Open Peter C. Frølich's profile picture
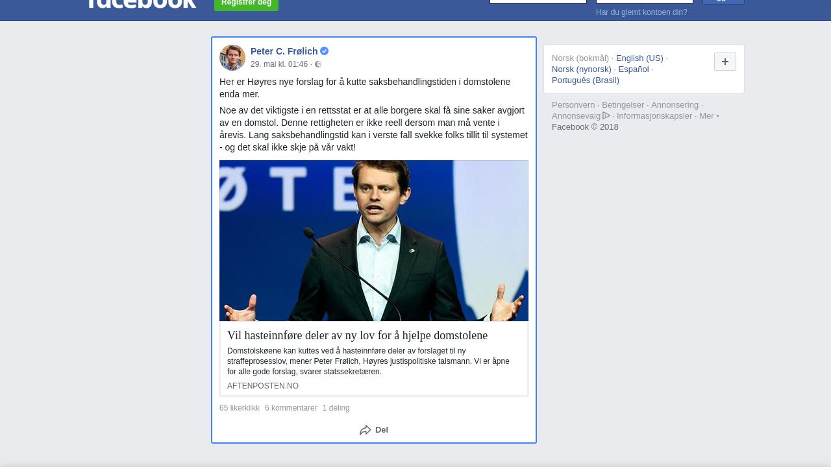This screenshot has width=831, height=467. click(232, 58)
